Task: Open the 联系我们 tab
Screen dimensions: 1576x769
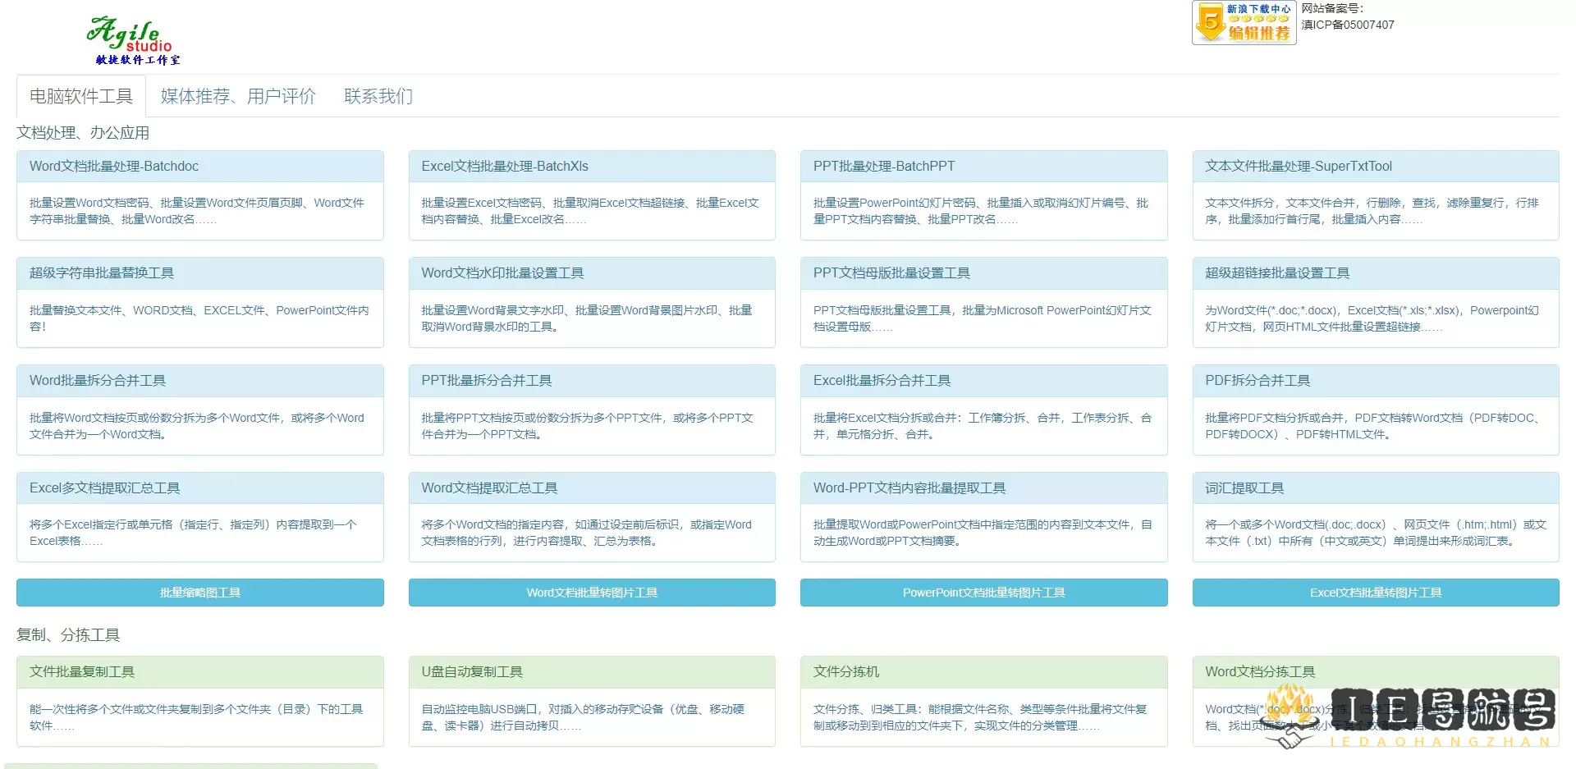Action: point(377,96)
